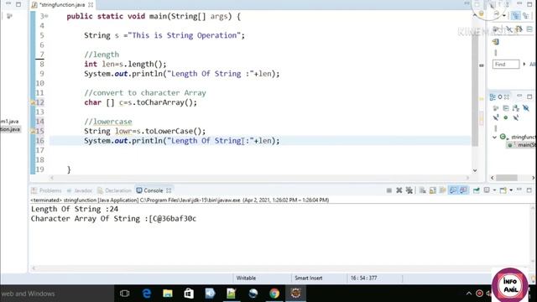This screenshot has height=302, width=537.
Task: Click the Writable status bar entry
Action: 246,278
